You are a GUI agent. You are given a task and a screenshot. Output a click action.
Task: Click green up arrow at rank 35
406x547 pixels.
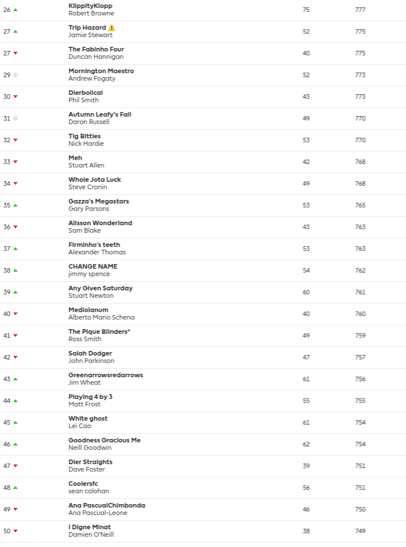(15, 205)
